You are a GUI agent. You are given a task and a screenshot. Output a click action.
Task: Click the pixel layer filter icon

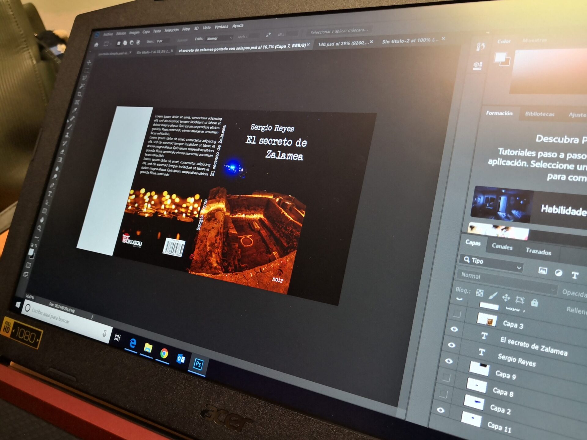tap(543, 270)
